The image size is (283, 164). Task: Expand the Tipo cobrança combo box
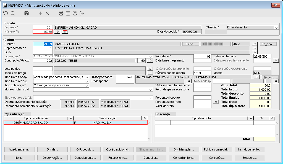click(x=87, y=85)
